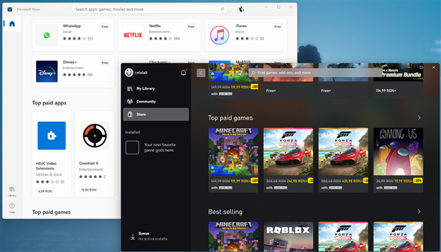
Task: Click the back arrow in Xbox app
Action: tap(201, 73)
